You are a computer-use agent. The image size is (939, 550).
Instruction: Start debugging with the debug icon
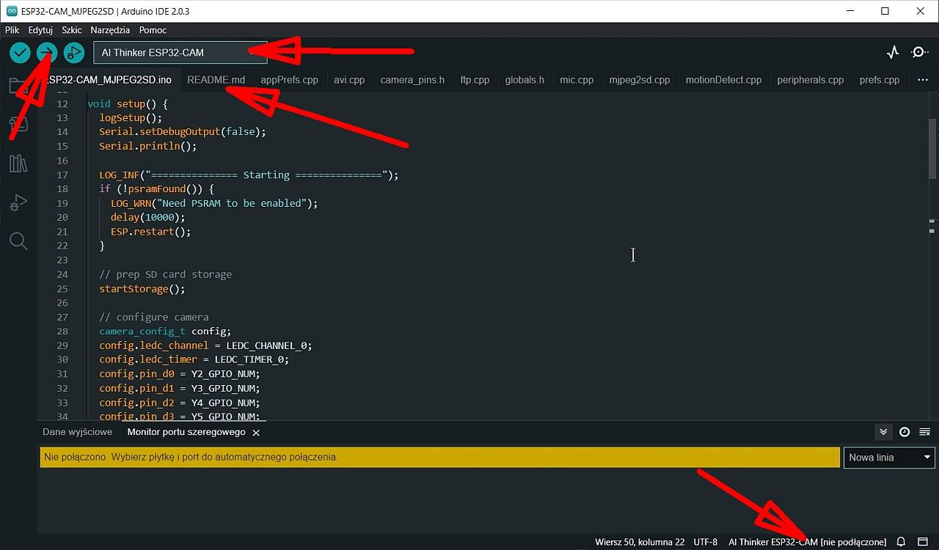tap(74, 52)
